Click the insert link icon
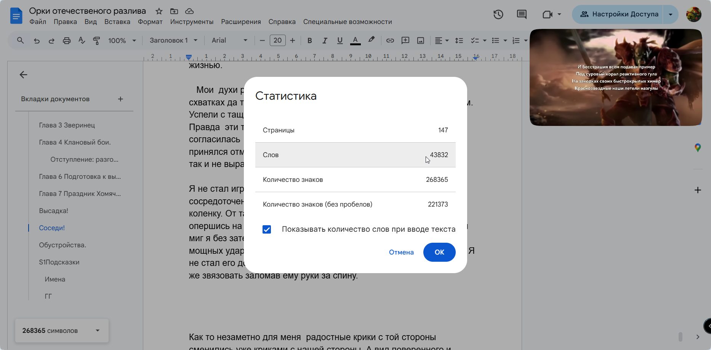This screenshot has height=350, width=711. coord(390,40)
